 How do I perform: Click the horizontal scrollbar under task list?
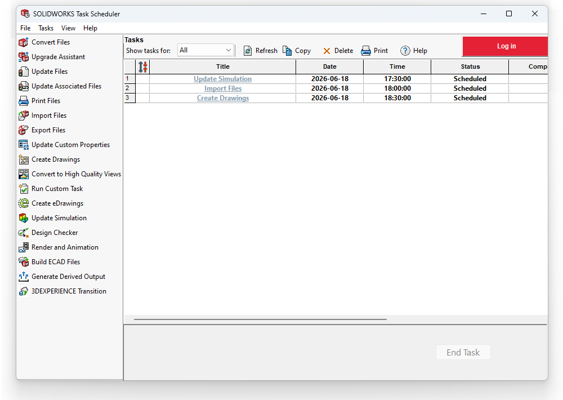[260, 319]
